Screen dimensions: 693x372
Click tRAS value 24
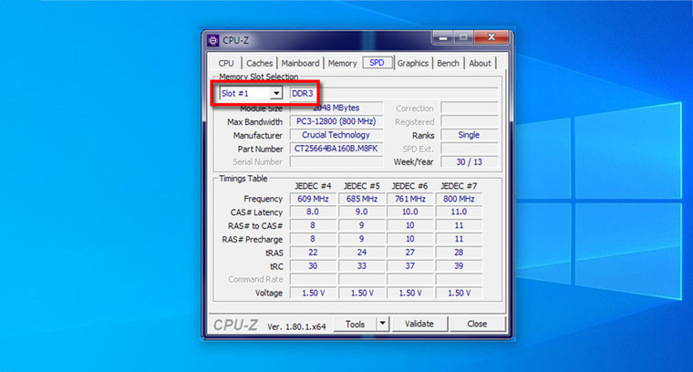[361, 253]
